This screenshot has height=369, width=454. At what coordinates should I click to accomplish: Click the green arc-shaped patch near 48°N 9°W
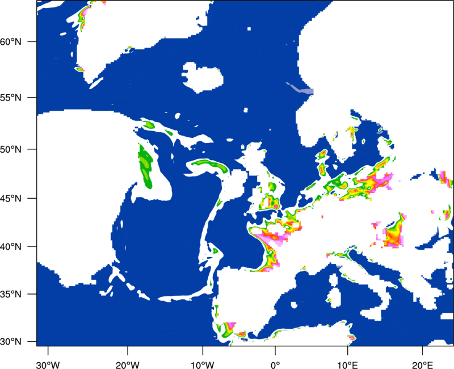(x=209, y=165)
